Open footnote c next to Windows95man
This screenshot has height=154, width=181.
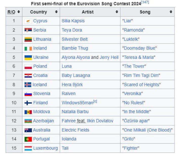click(95, 101)
